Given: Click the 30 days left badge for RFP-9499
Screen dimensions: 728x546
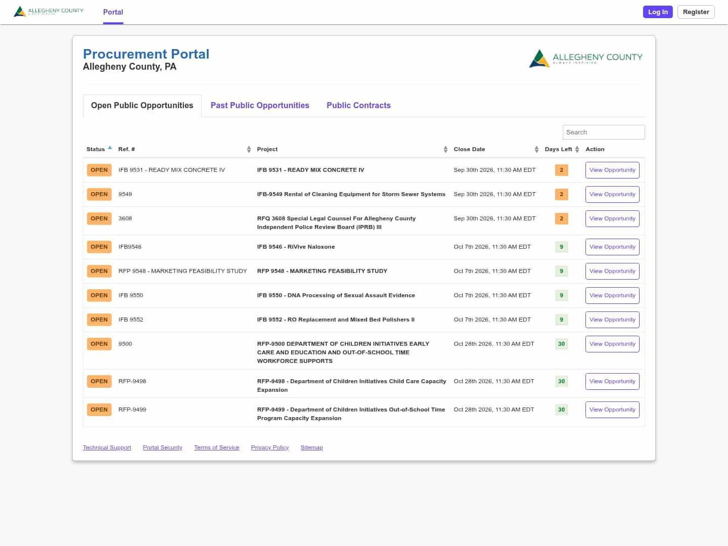Looking at the screenshot, I should (x=561, y=409).
